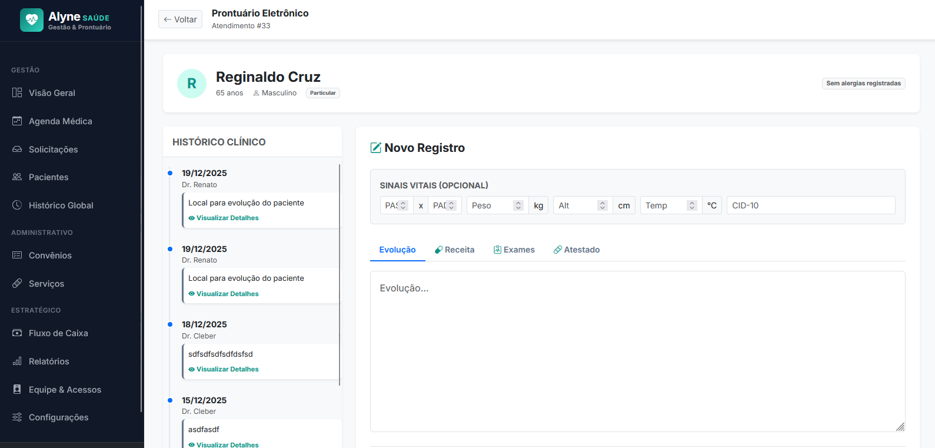Click the Alt height stepper arrows

[602, 205]
